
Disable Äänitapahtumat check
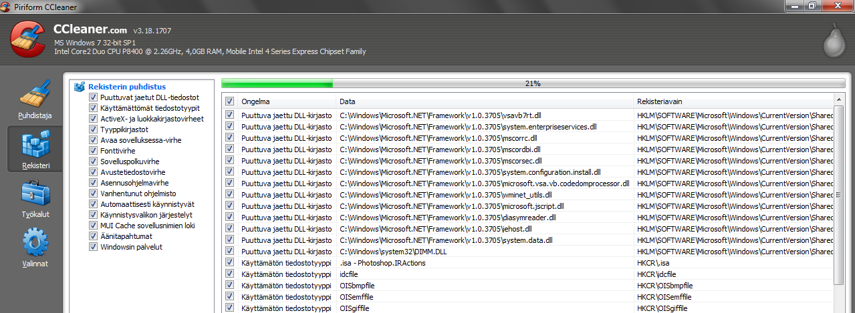click(x=93, y=236)
